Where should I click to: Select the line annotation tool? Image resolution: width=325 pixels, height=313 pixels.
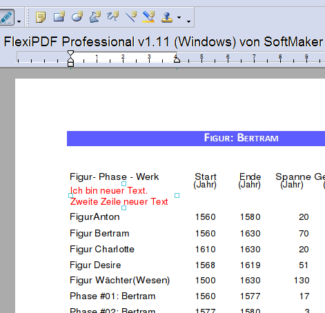(131, 17)
